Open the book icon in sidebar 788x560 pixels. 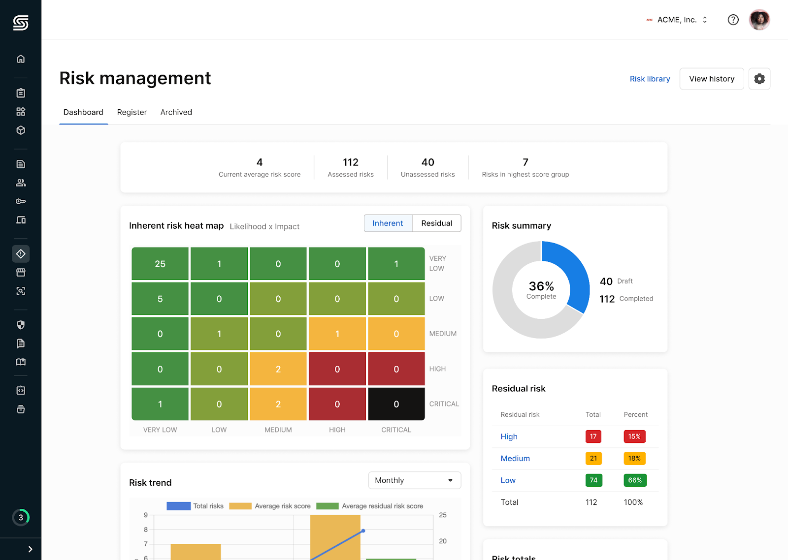(x=21, y=362)
